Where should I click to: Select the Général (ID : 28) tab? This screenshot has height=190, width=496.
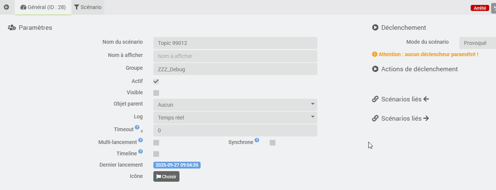click(43, 7)
